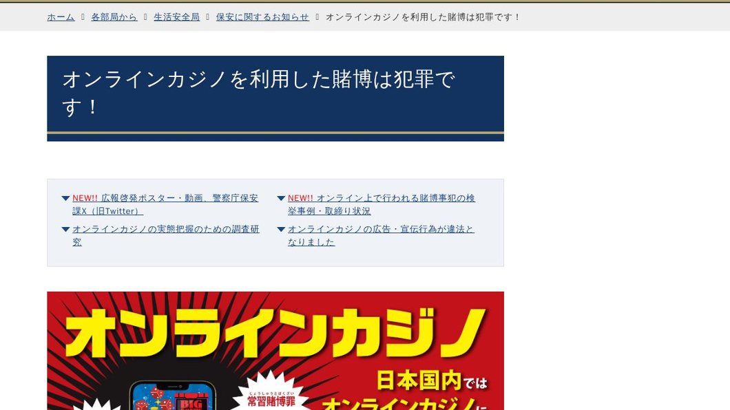The width and height of the screenshot is (730, 410).
Task: Open 保安に関するお知らせ breadcrumb link
Action: pos(262,17)
